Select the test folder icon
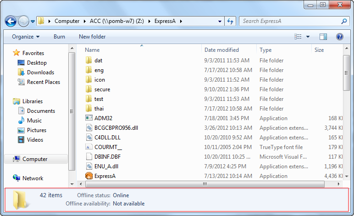Image resolution: width=354 pixels, height=216 pixels. (x=88, y=99)
